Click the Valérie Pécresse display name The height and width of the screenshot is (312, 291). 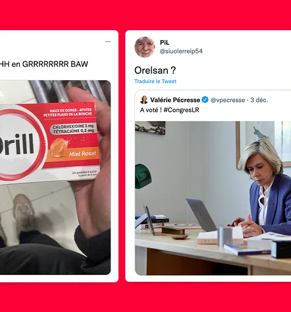(x=175, y=100)
